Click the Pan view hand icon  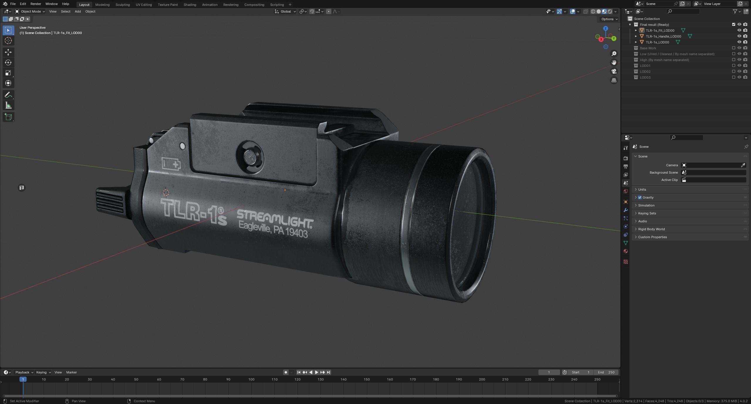[614, 62]
